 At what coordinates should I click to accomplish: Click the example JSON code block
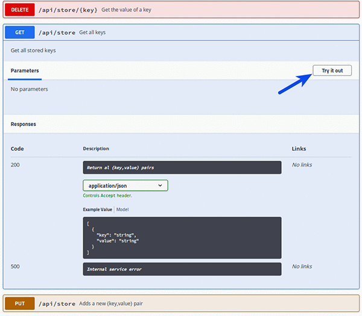(182, 238)
